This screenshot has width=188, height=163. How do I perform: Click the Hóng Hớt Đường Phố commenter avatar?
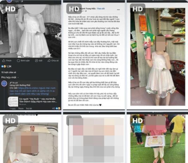coord(4,84)
